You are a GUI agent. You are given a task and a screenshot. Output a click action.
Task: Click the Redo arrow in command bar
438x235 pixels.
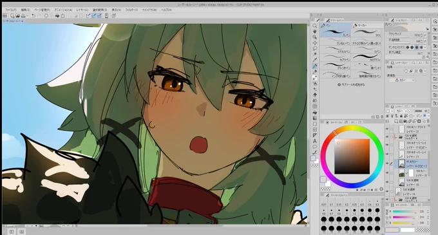coord(39,16)
